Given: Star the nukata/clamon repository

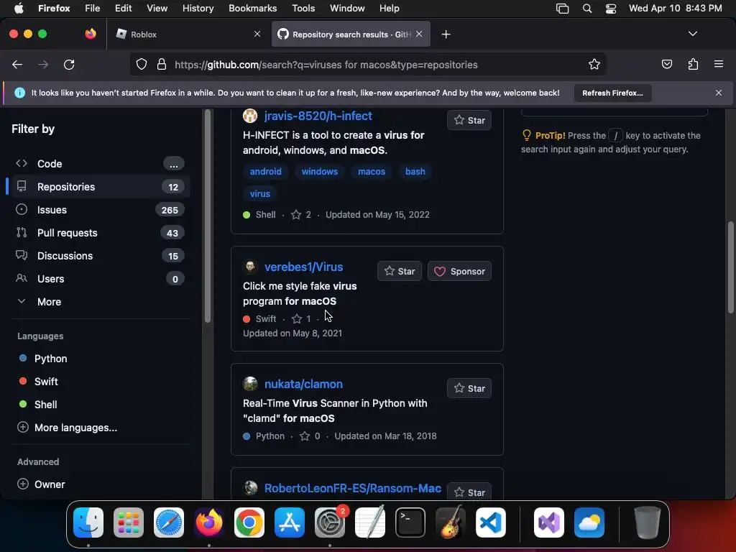Looking at the screenshot, I should (x=469, y=389).
